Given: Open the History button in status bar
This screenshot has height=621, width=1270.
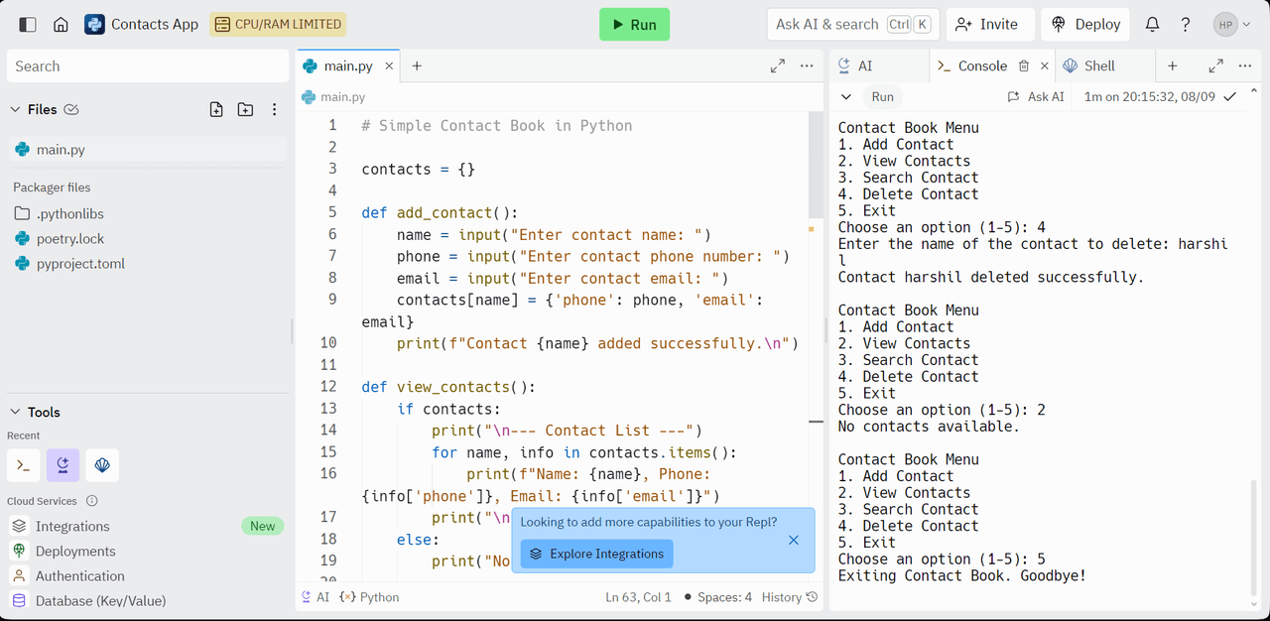Looking at the screenshot, I should point(790,597).
